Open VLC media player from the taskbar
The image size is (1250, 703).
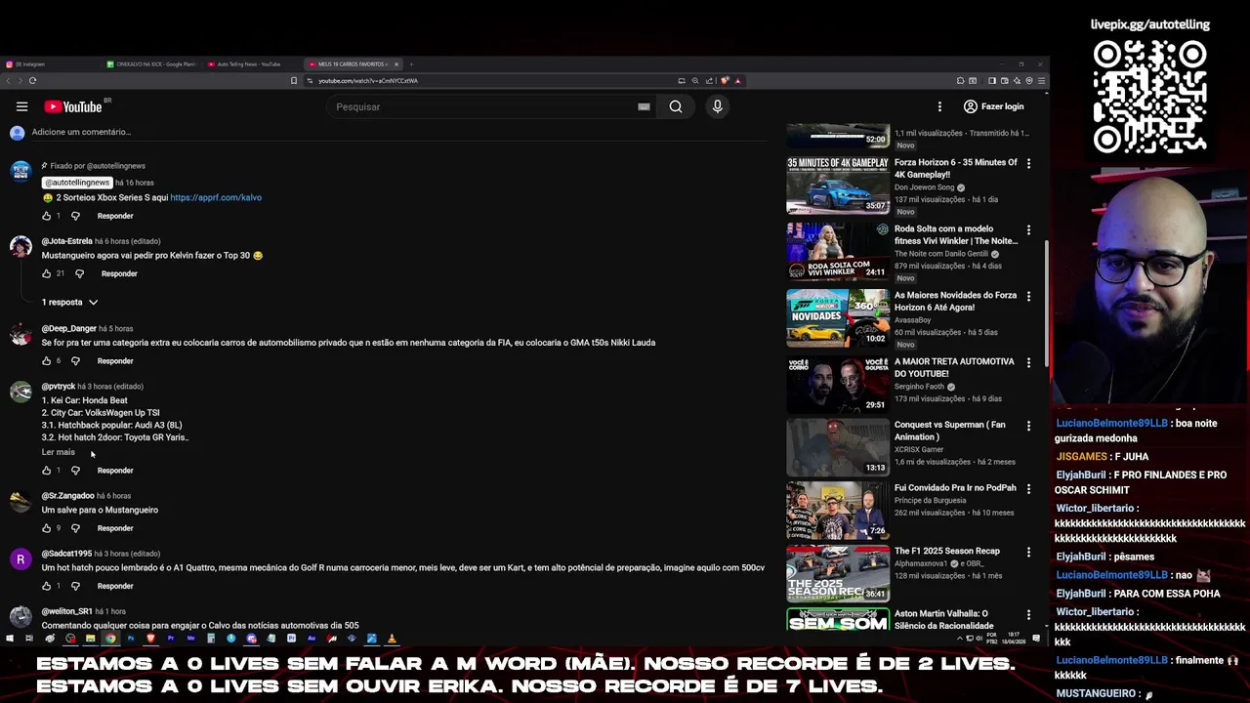392,639
